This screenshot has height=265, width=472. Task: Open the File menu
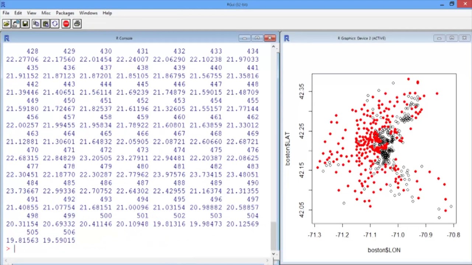coord(6,13)
